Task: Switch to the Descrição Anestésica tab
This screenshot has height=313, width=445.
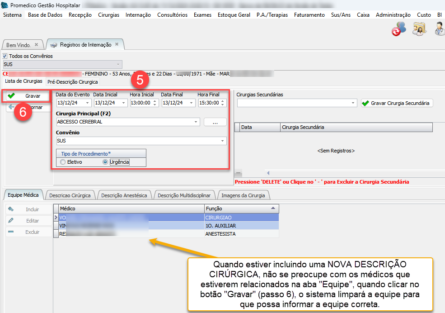Action: click(x=124, y=195)
